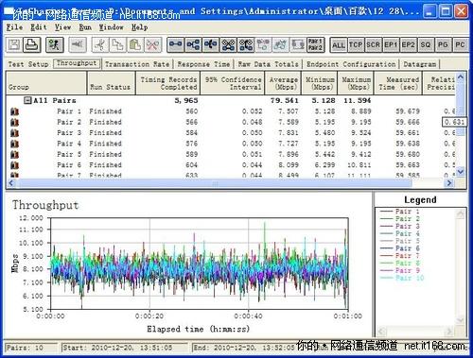Click the Pair1 Pair2 toolbar icon
Screen dimensions: 473x358
(x=315, y=45)
